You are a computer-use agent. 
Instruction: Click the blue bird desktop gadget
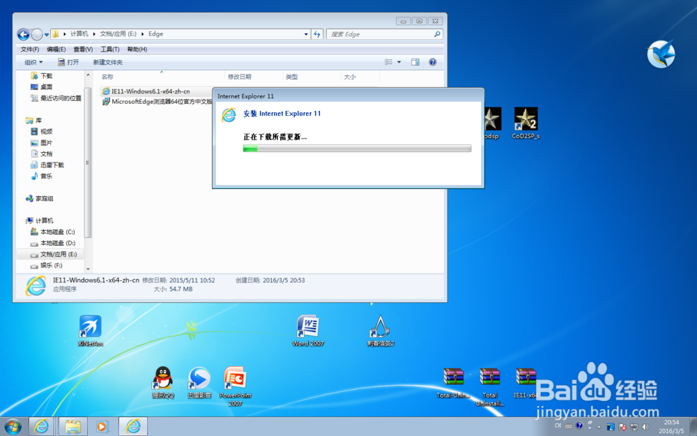point(661,54)
